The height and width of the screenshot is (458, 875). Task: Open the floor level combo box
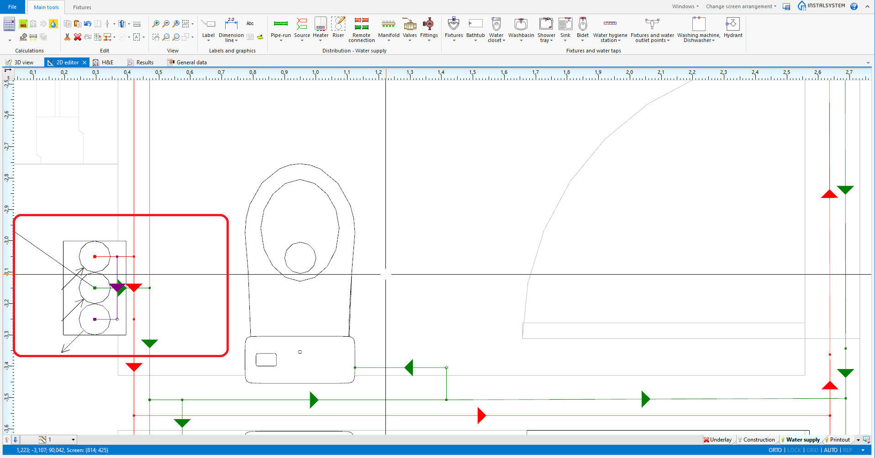[x=73, y=440]
